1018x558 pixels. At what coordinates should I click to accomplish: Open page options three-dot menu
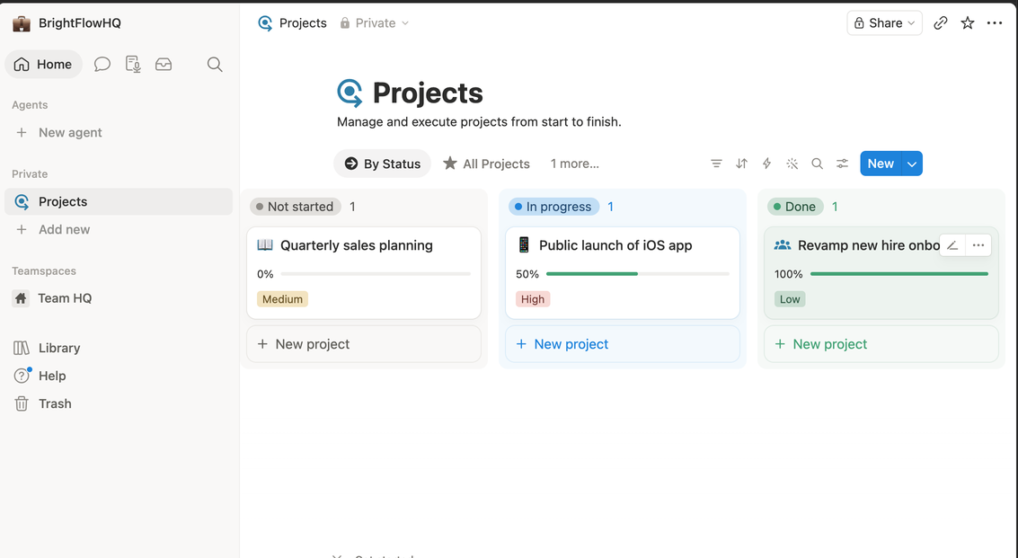tap(995, 23)
